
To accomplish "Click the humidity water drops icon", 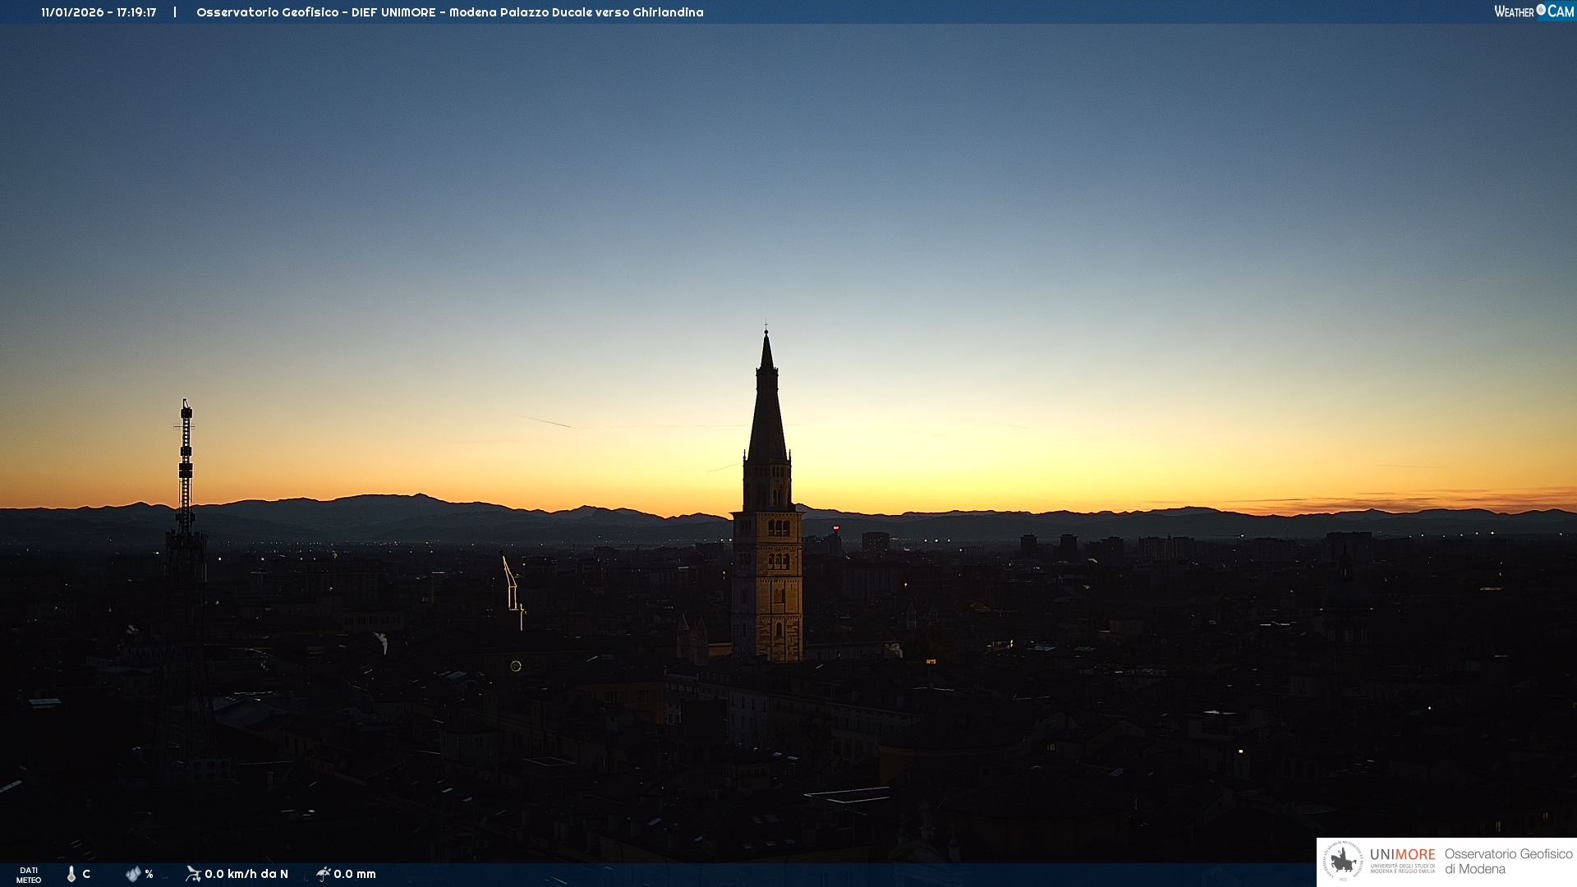I will [132, 874].
